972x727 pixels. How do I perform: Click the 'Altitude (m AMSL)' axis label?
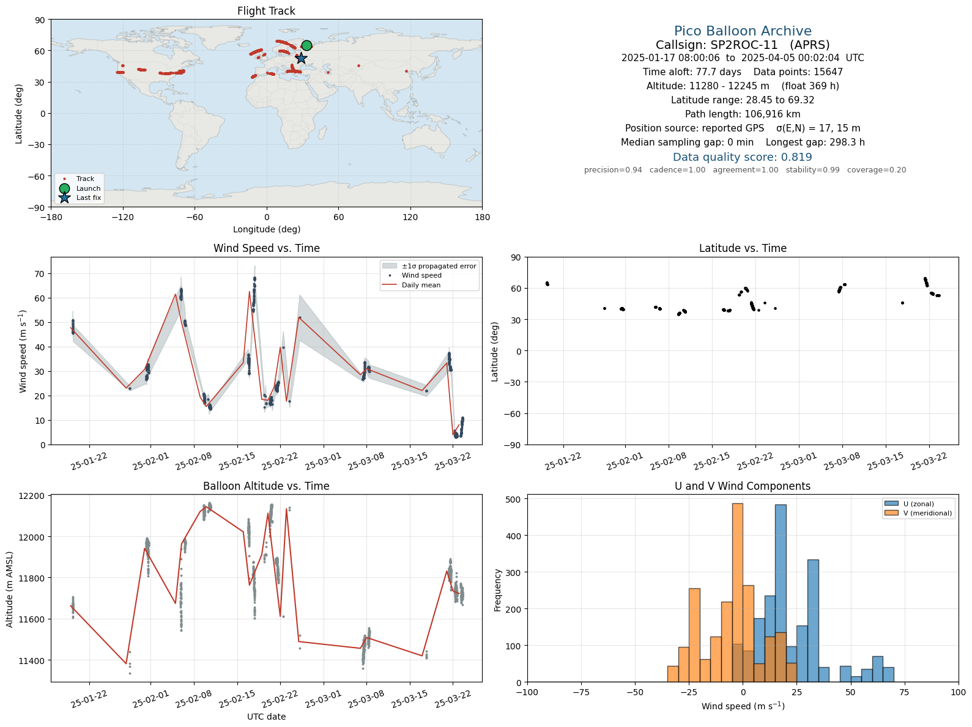(x=10, y=589)
